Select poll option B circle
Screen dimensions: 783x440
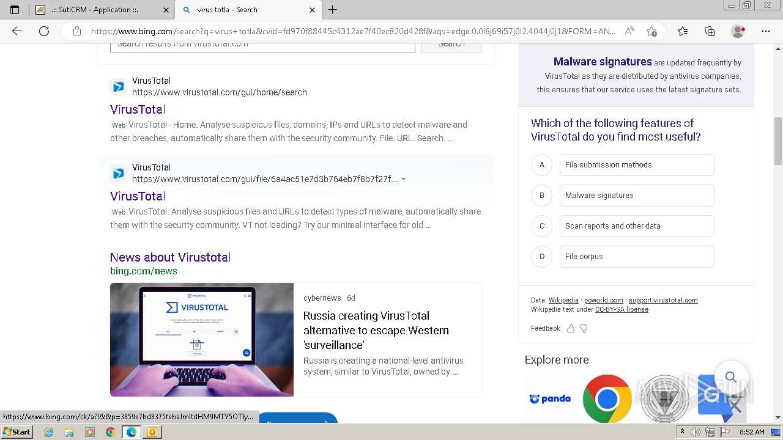542,196
